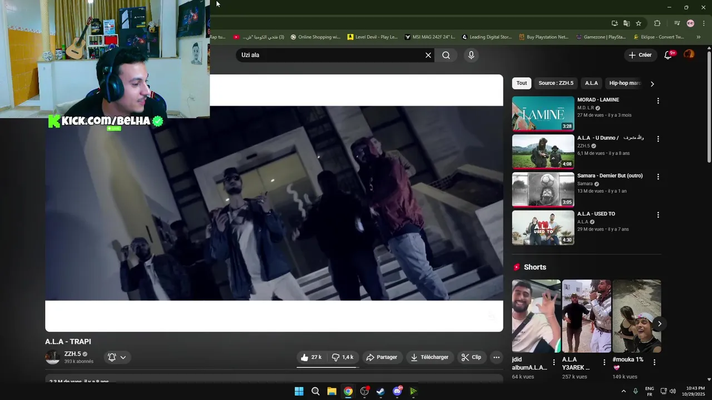Open the Leading Digital Store bookmark
712x400 pixels.
pyautogui.click(x=487, y=37)
